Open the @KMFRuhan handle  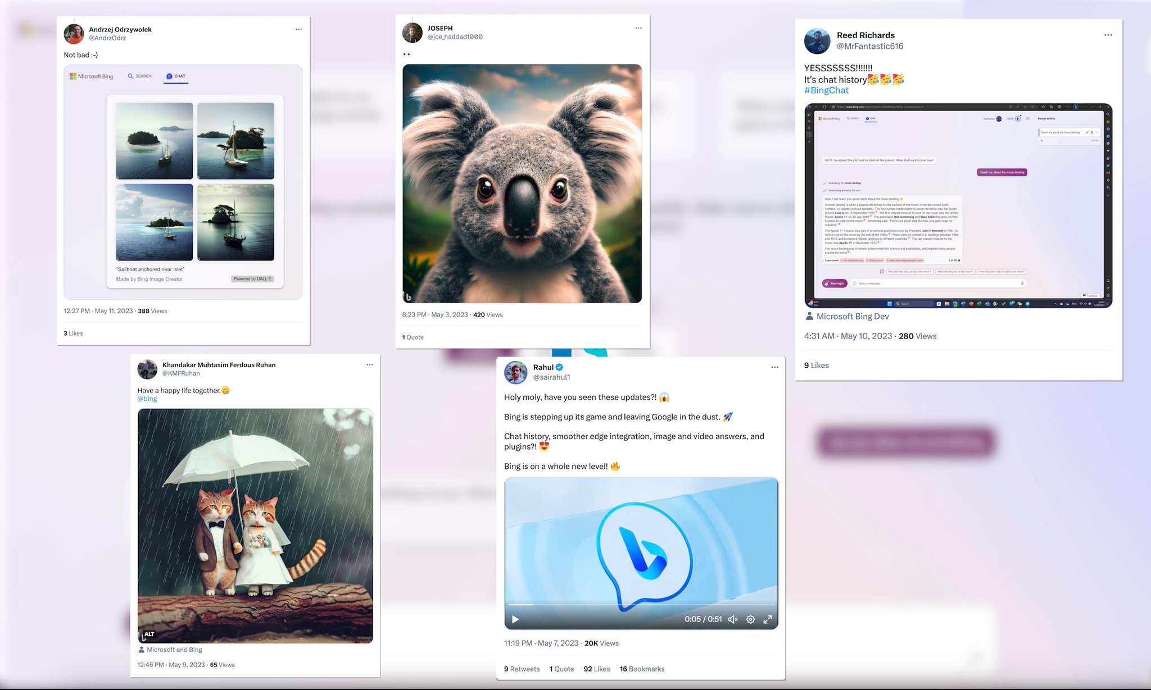tap(181, 373)
